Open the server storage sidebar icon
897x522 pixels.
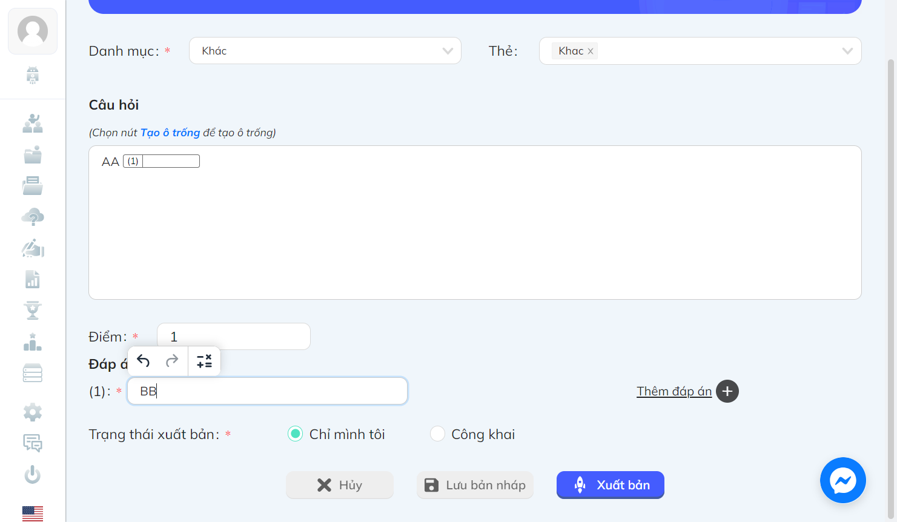[x=33, y=373]
